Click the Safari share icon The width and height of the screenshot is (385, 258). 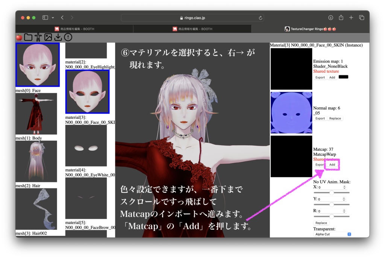[341, 17]
